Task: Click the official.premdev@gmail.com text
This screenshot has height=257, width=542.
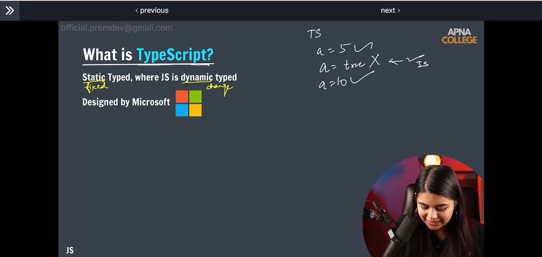Action: click(x=117, y=28)
